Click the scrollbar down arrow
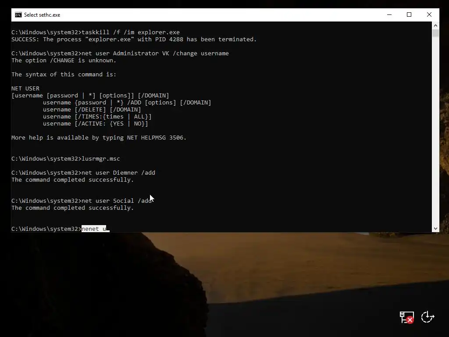449x337 pixels. (x=435, y=228)
